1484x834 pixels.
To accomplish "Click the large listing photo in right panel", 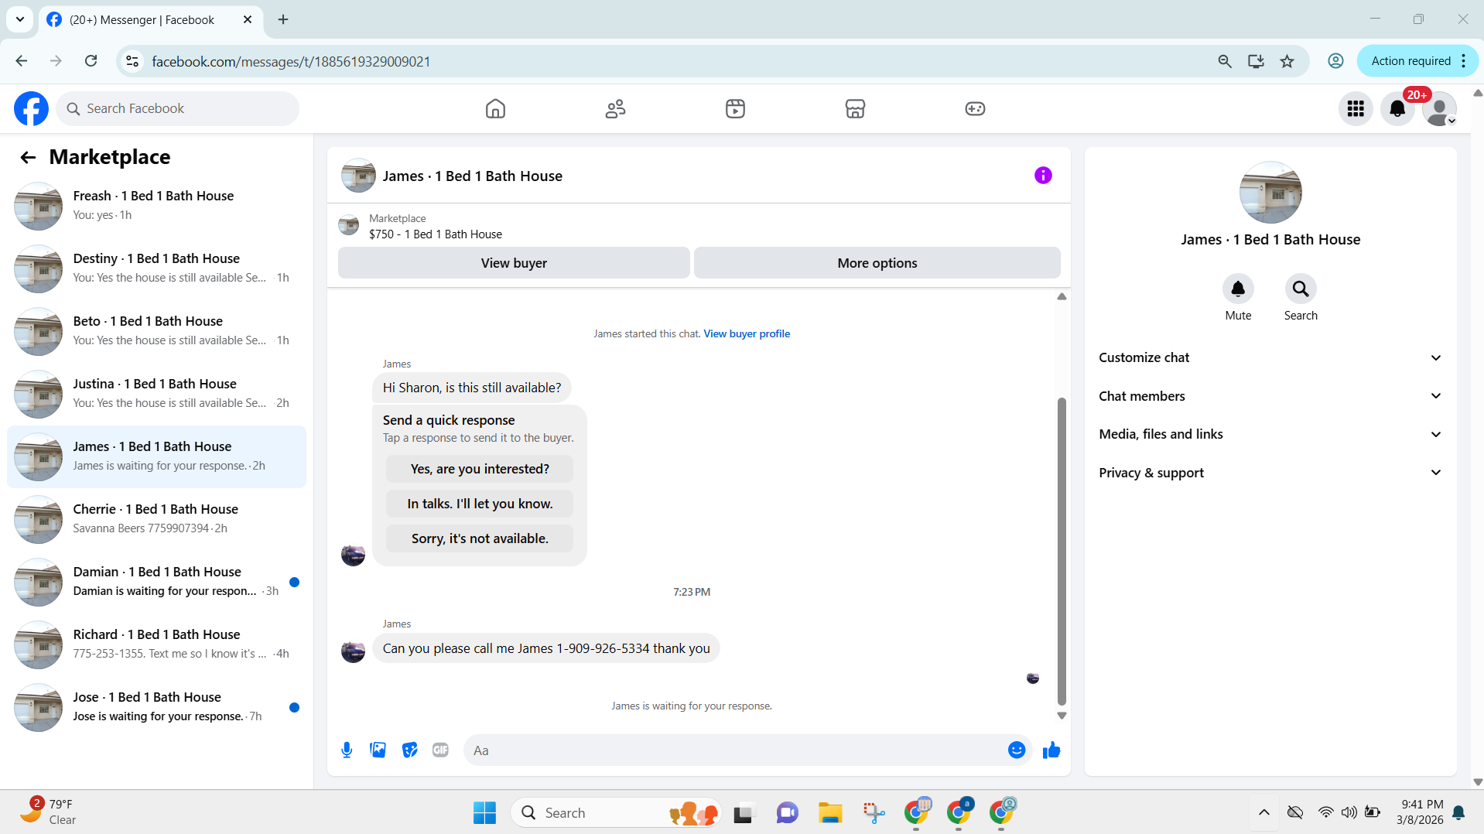I will [x=1270, y=193].
